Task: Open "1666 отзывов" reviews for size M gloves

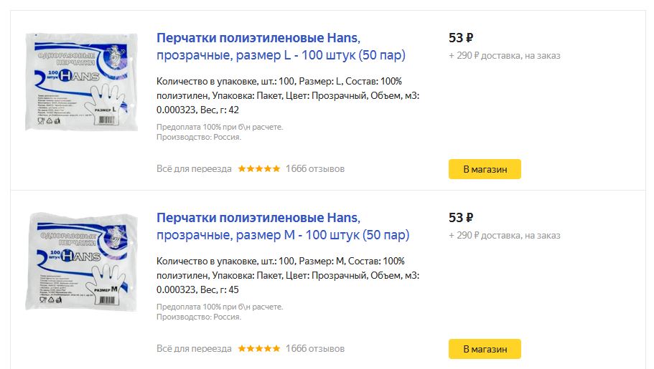Action: pyautogui.click(x=315, y=349)
